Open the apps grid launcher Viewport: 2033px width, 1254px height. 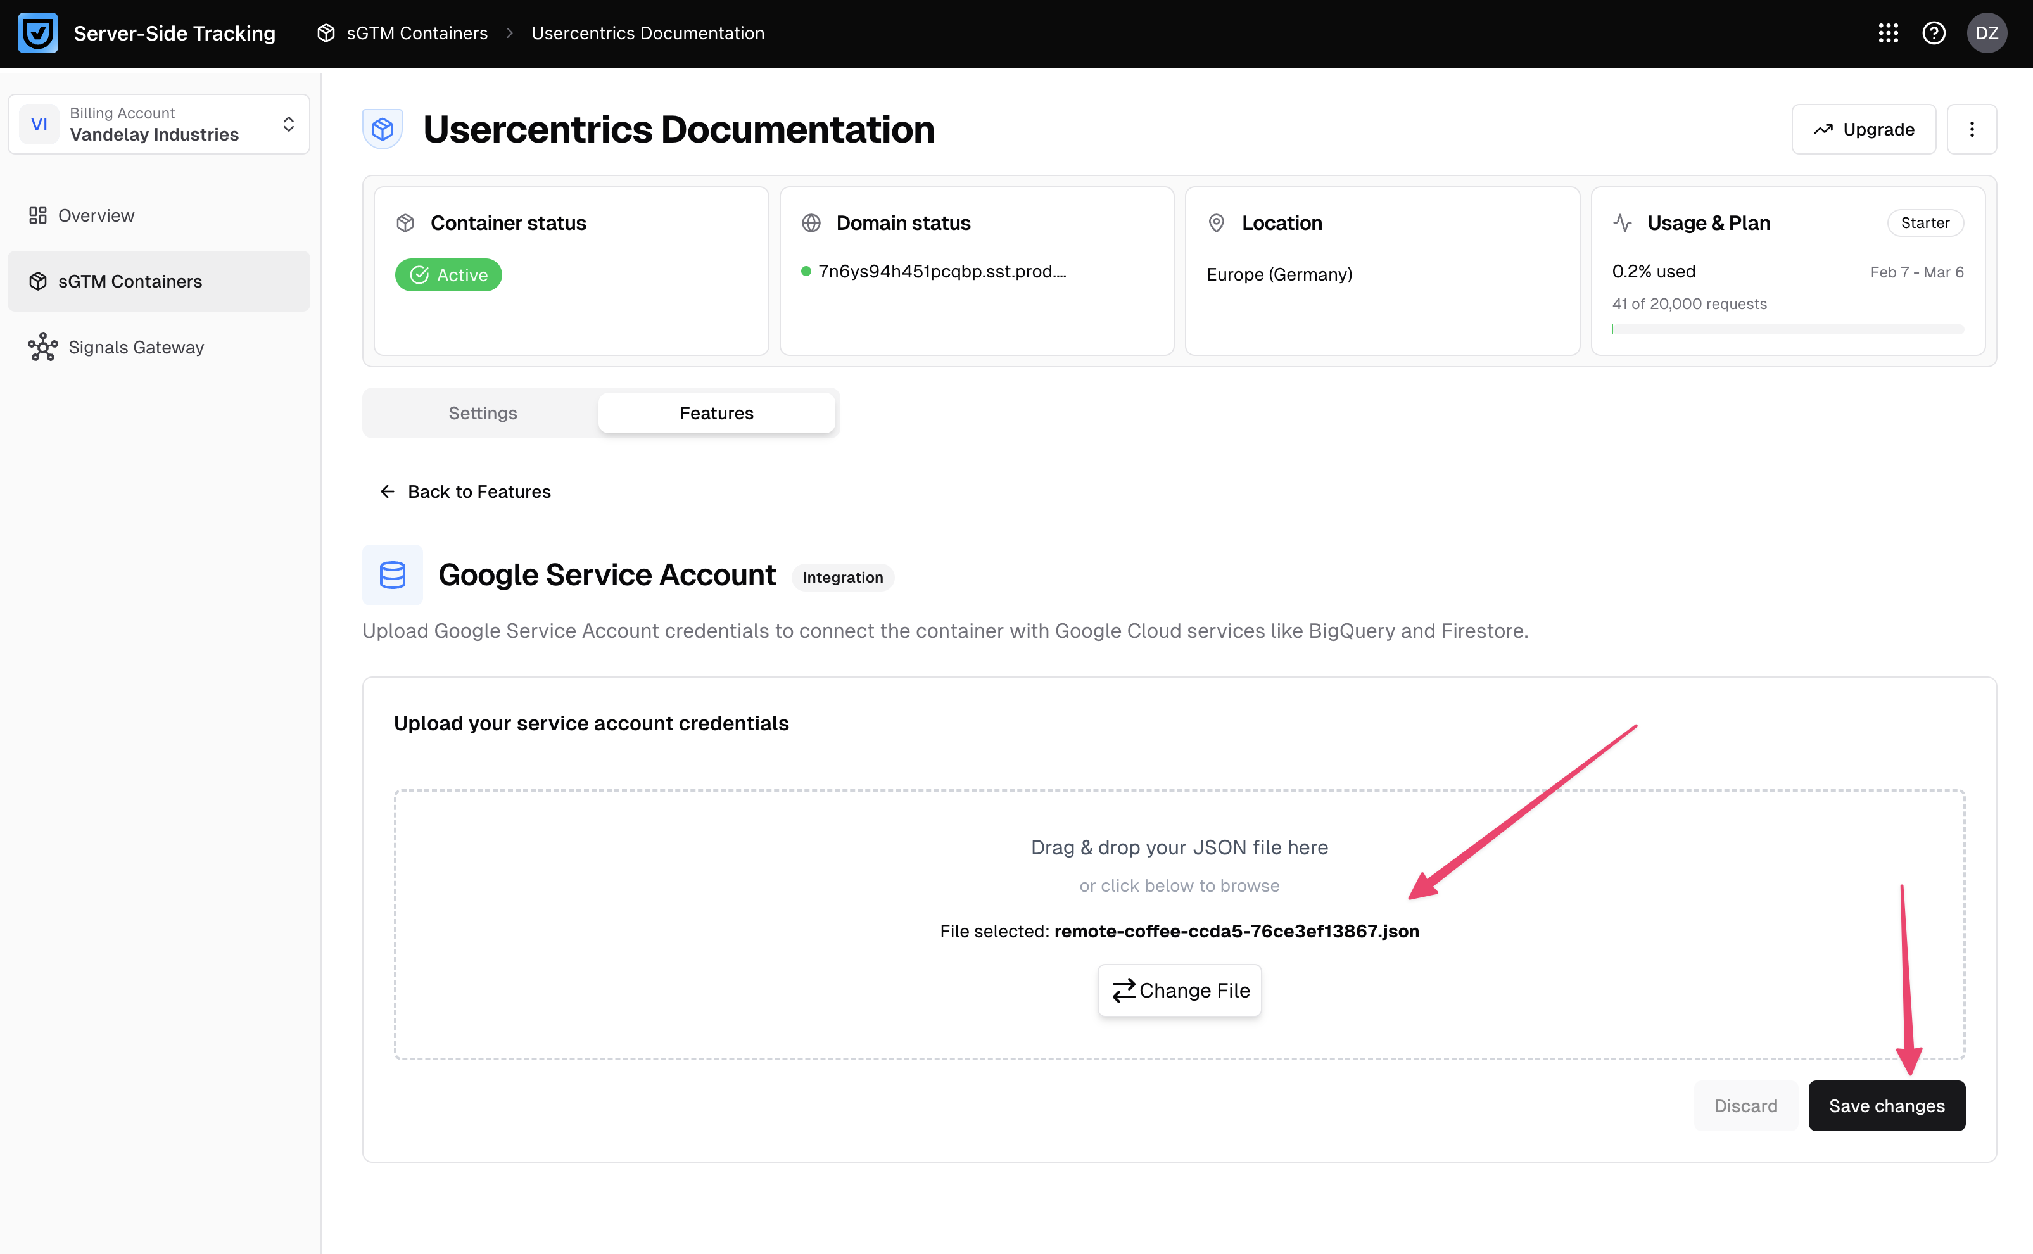[1888, 33]
